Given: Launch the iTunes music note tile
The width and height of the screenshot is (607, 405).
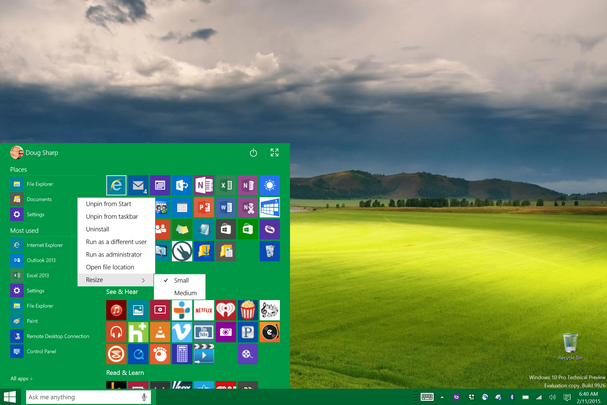Looking at the screenshot, I should point(116,310).
